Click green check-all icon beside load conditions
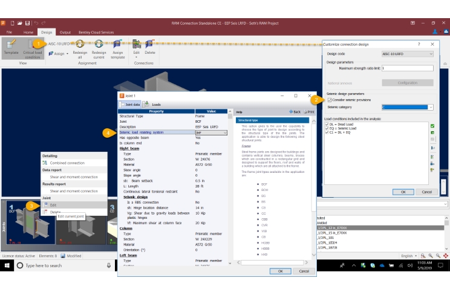This screenshot has width=450, height=295. click(x=432, y=126)
